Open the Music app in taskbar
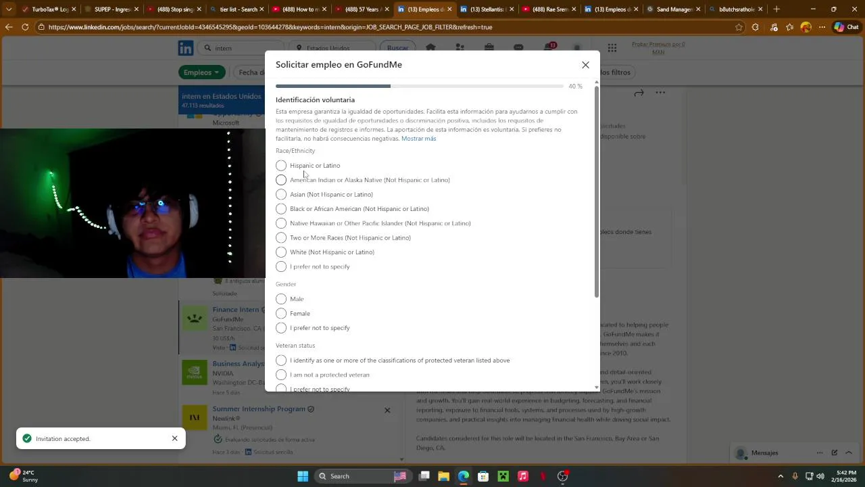This screenshot has height=487, width=865. tap(522, 476)
